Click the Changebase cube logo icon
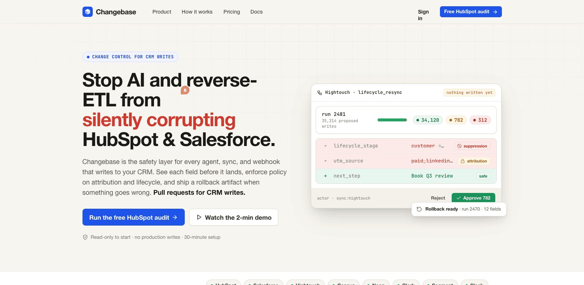This screenshot has height=285, width=584. [x=88, y=12]
